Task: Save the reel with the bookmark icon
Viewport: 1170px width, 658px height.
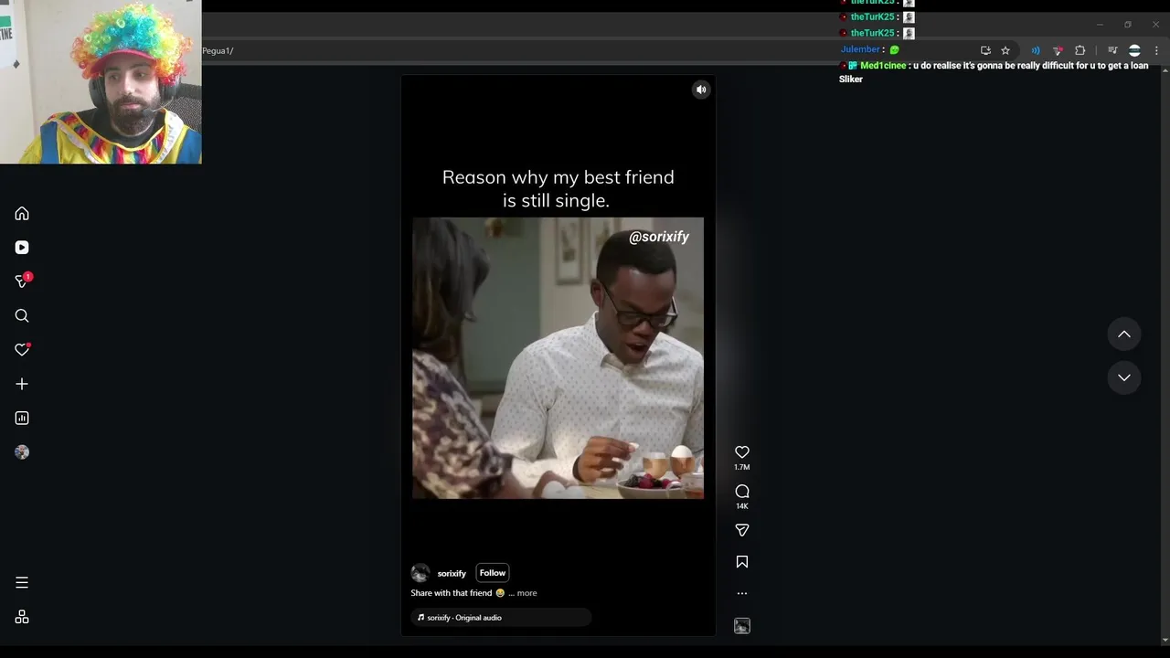Action: pos(742,562)
